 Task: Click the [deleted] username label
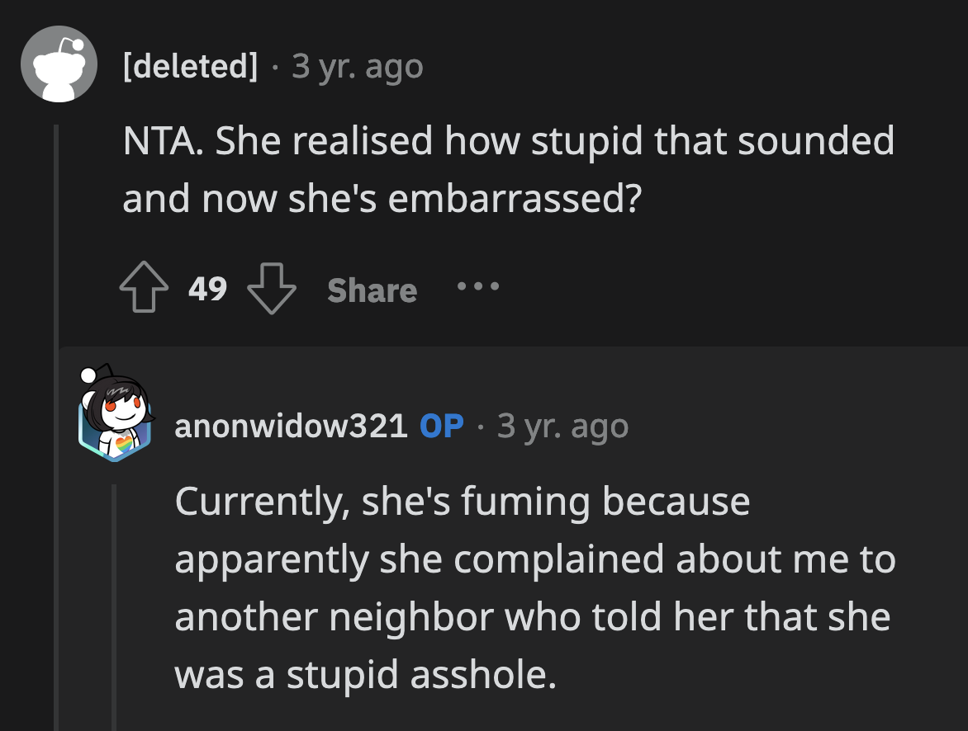190,66
